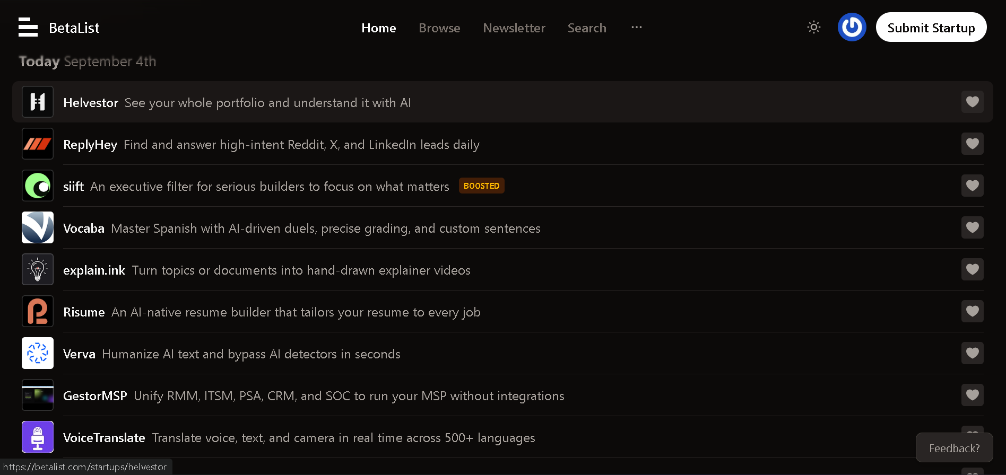Like Risume with the heart button

click(973, 311)
